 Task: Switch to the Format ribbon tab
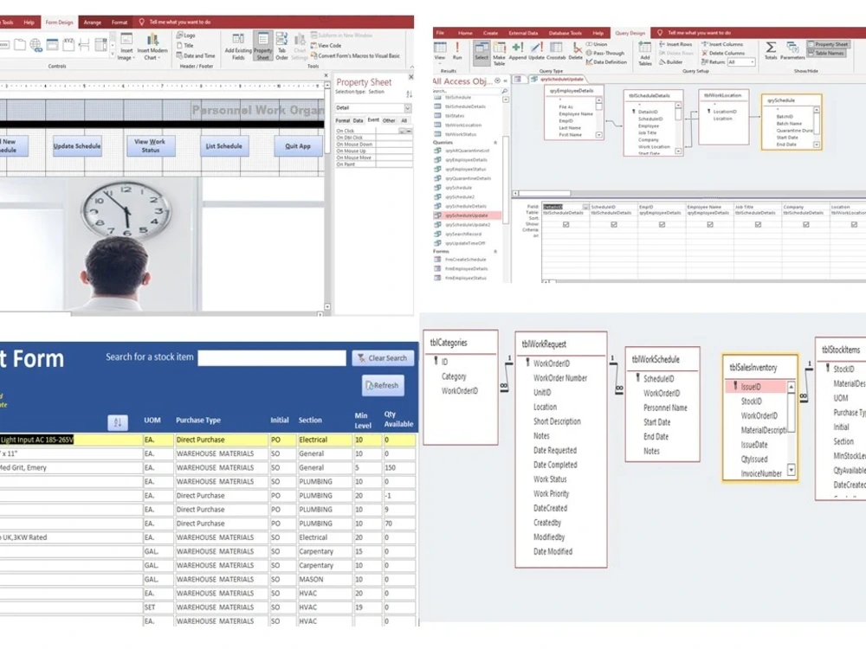120,22
